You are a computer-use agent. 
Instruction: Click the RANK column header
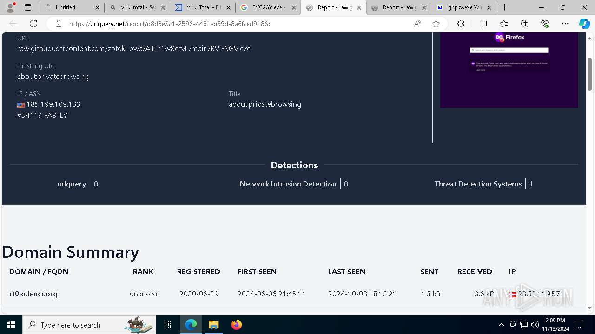tap(143, 272)
